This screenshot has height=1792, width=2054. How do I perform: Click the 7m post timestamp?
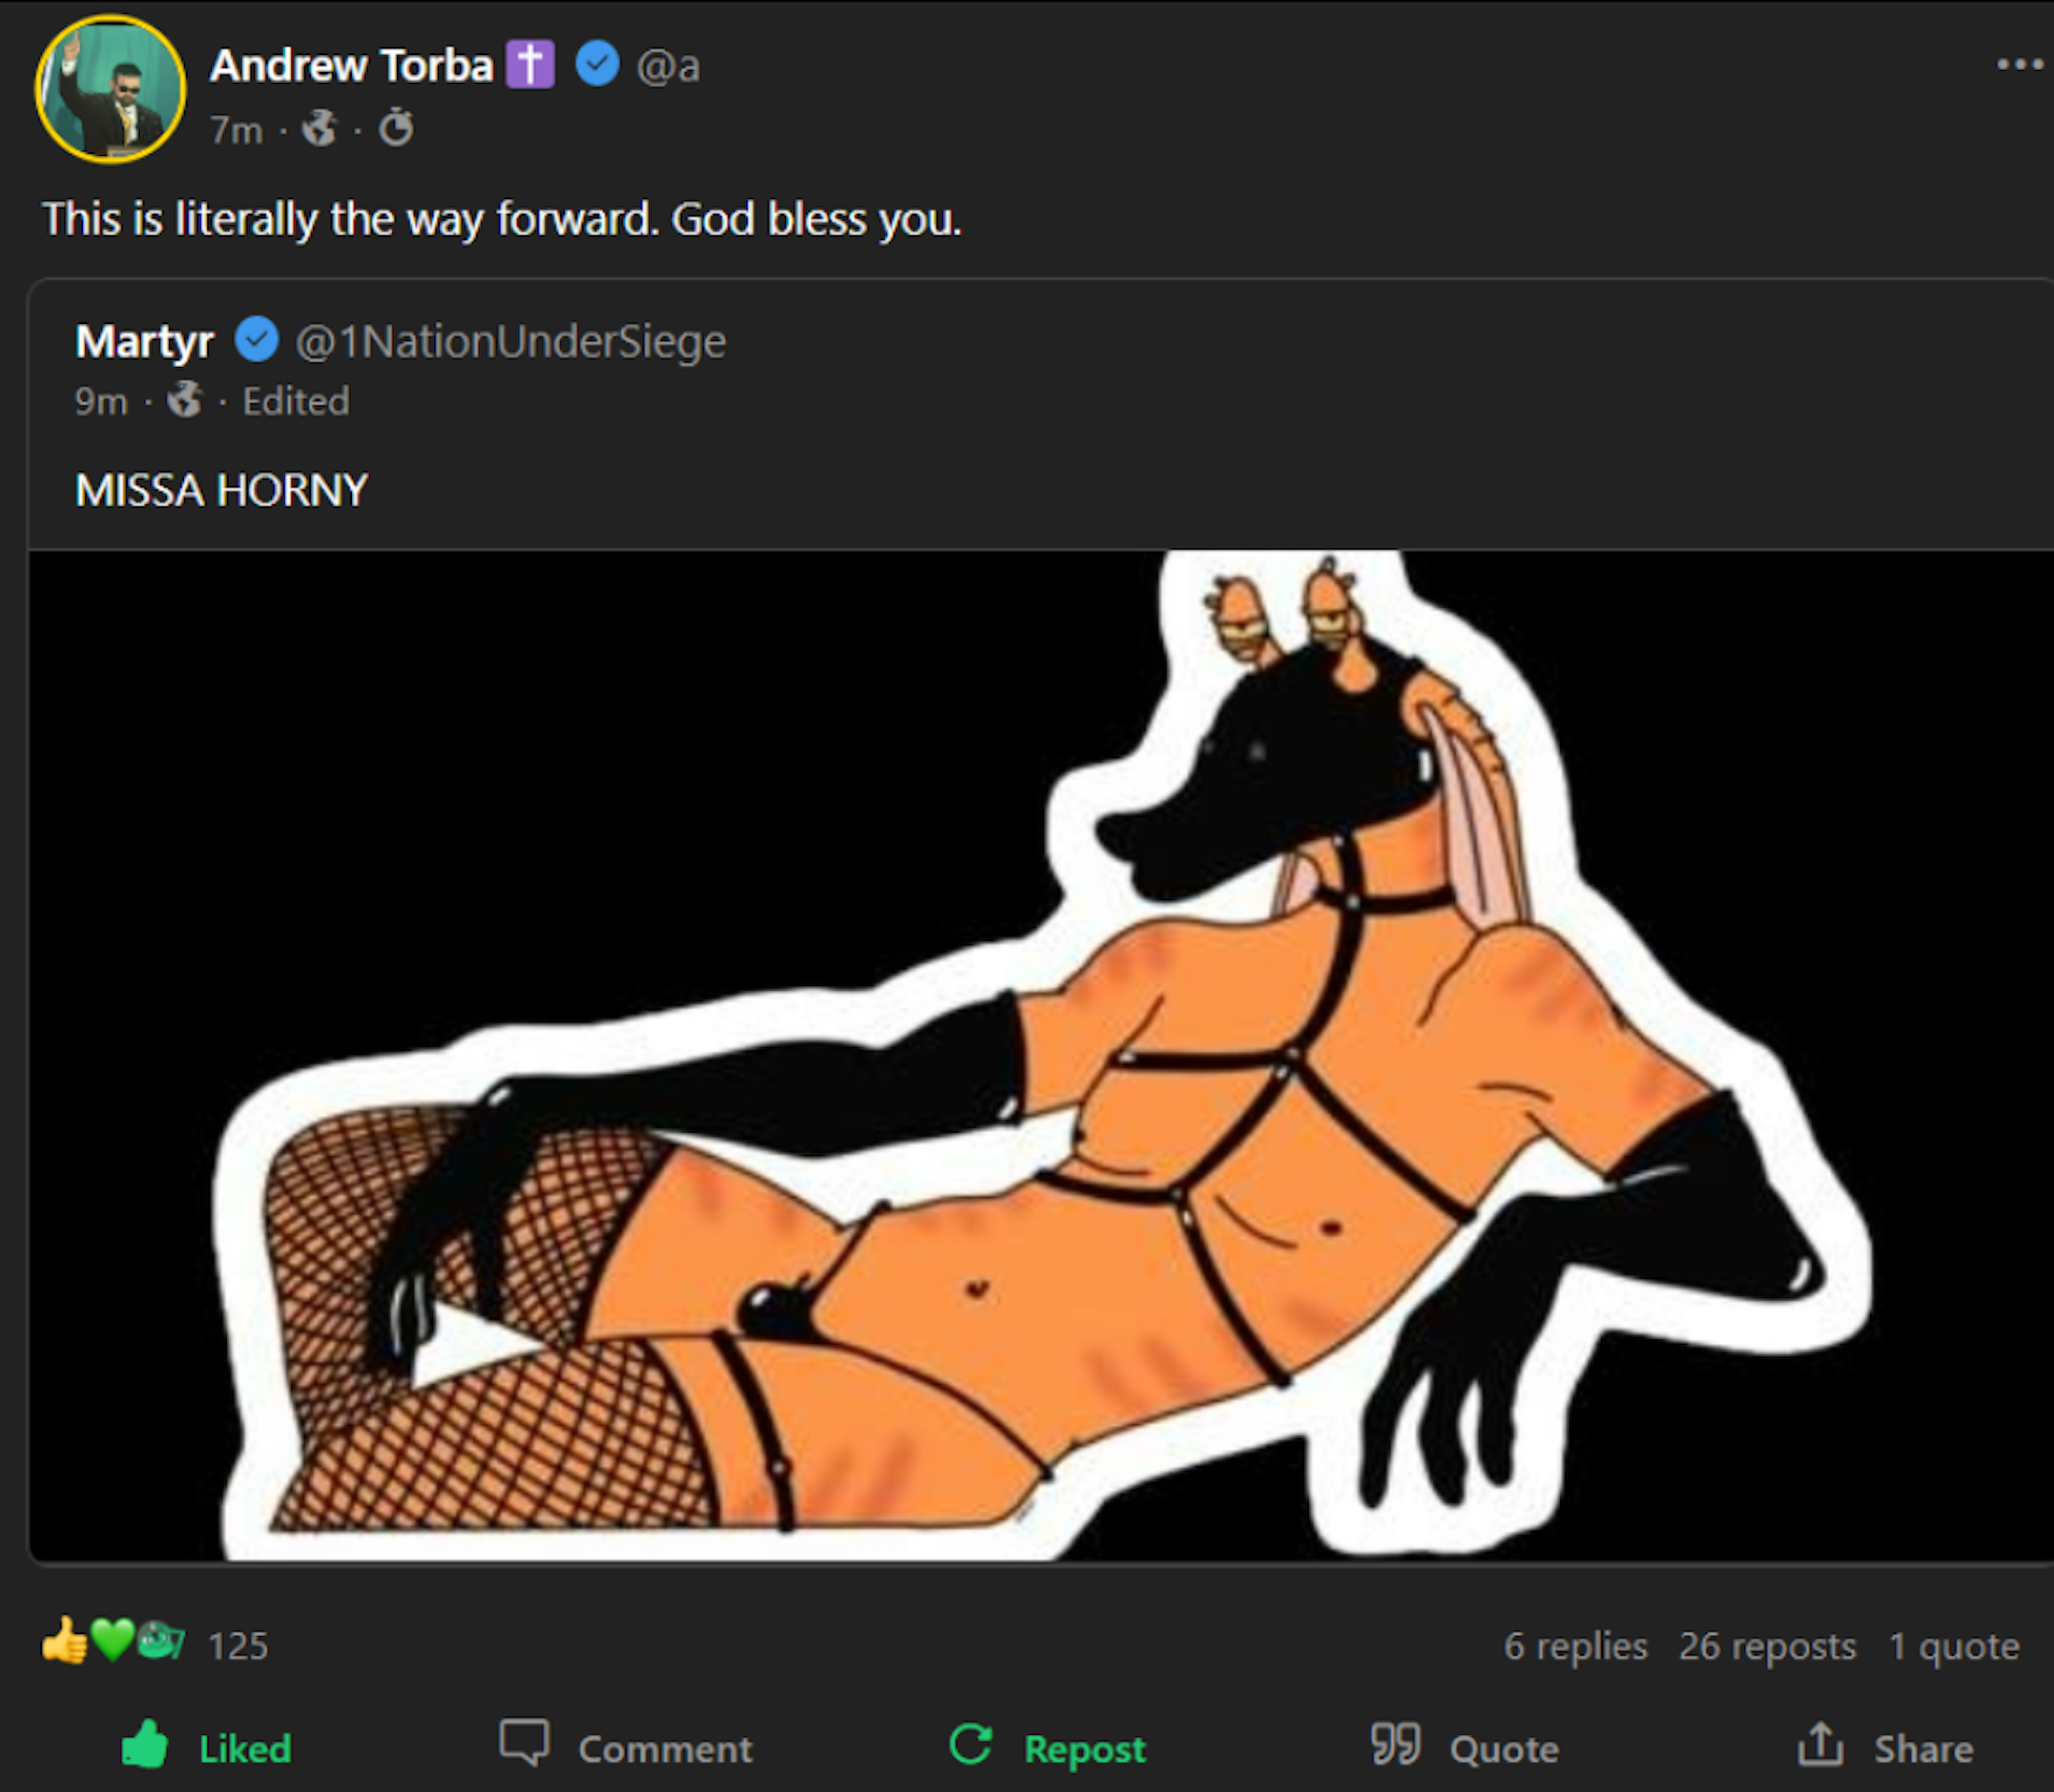[236, 130]
